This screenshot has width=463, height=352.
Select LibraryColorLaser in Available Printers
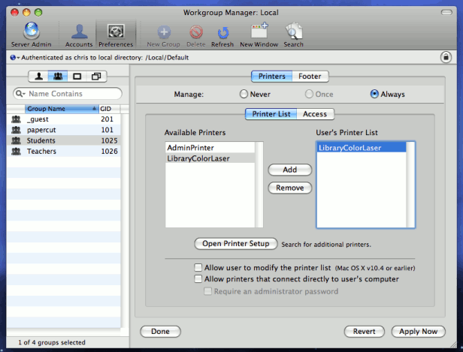point(210,158)
